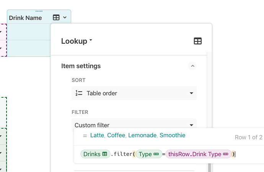This screenshot has height=172, width=264.
Task: Open the Drink Name column chevron menu
Action: click(65, 18)
